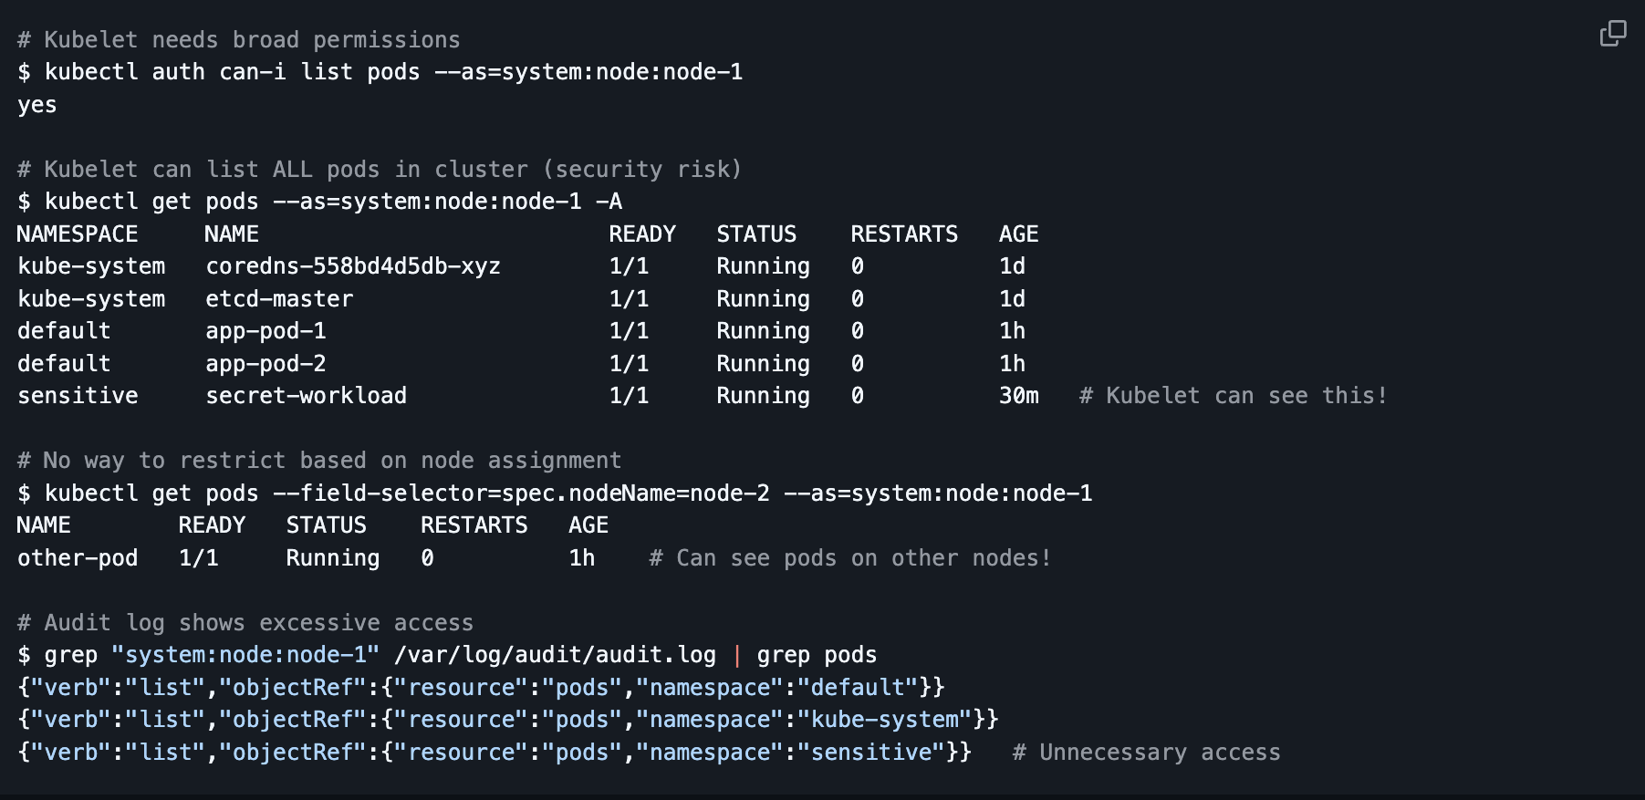The image size is (1645, 800).
Task: Click the NAMESPACE column header
Action: (78, 234)
